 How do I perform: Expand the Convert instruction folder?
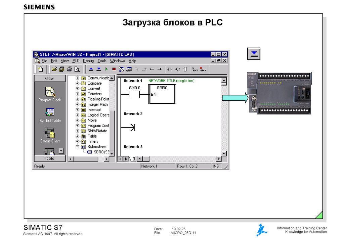coord(77,89)
